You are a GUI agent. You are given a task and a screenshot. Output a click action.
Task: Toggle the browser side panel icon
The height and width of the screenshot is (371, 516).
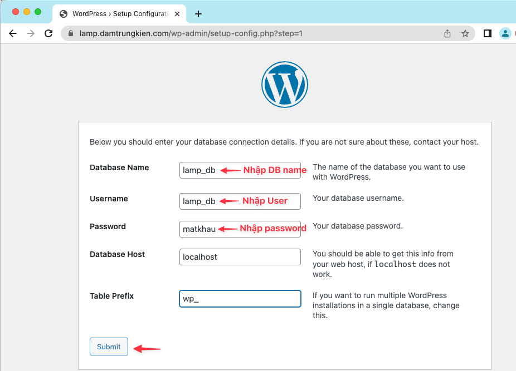click(488, 33)
